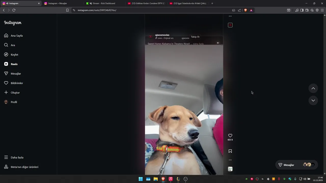Open Bildirimler notifications
326x183 pixels.
(14, 83)
